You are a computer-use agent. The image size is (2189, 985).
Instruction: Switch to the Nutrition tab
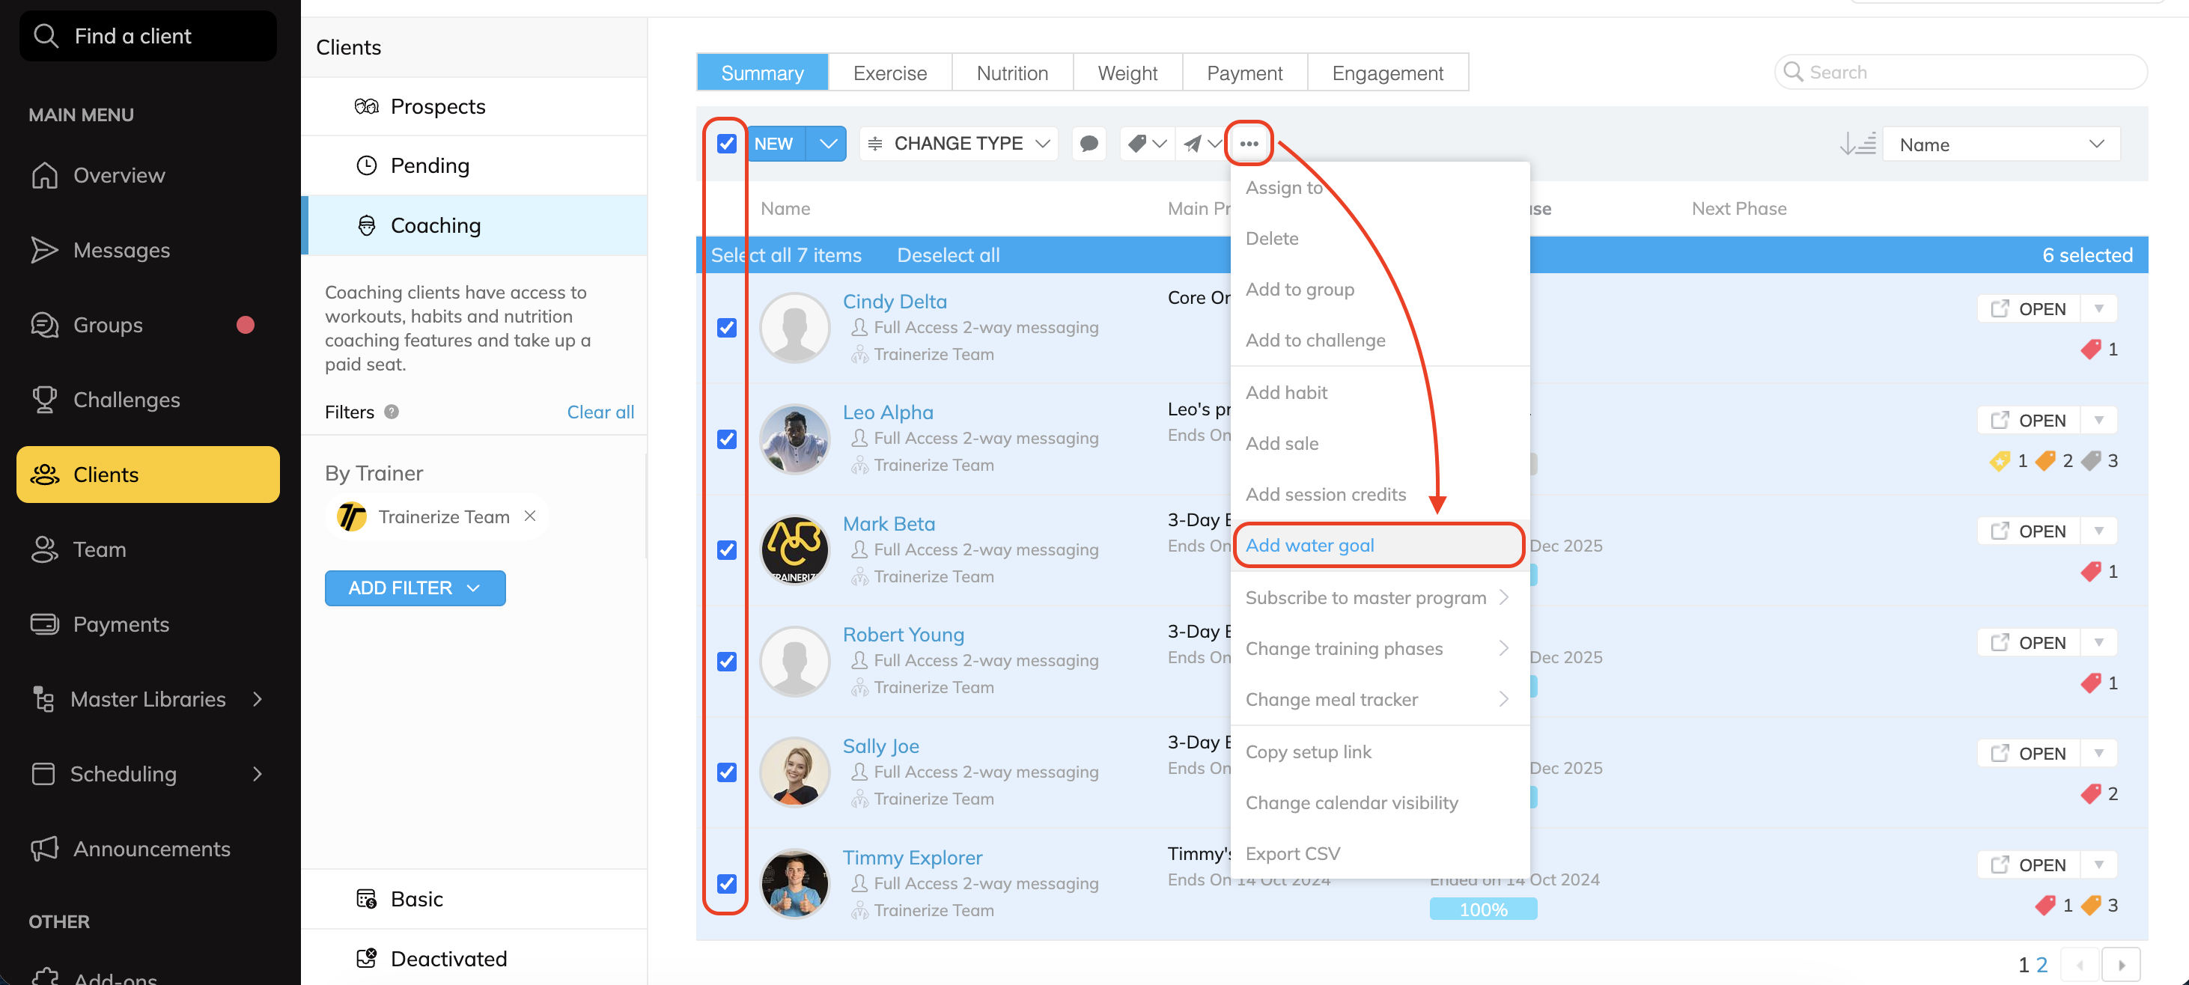click(1012, 73)
